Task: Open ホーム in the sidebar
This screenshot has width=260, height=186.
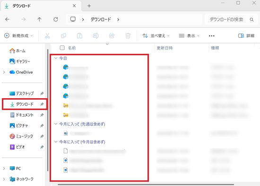Action: click(17, 51)
